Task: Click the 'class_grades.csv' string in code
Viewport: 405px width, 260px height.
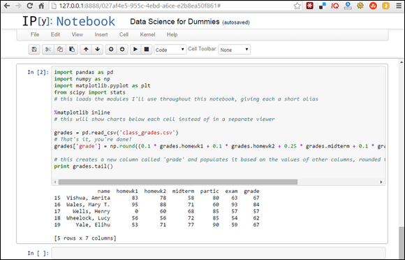Action: click(x=148, y=133)
